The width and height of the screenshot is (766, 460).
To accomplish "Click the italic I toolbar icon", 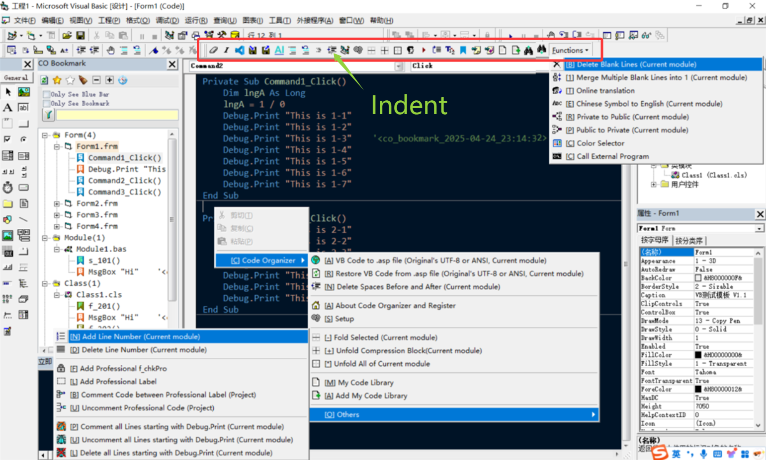I will pos(226,50).
